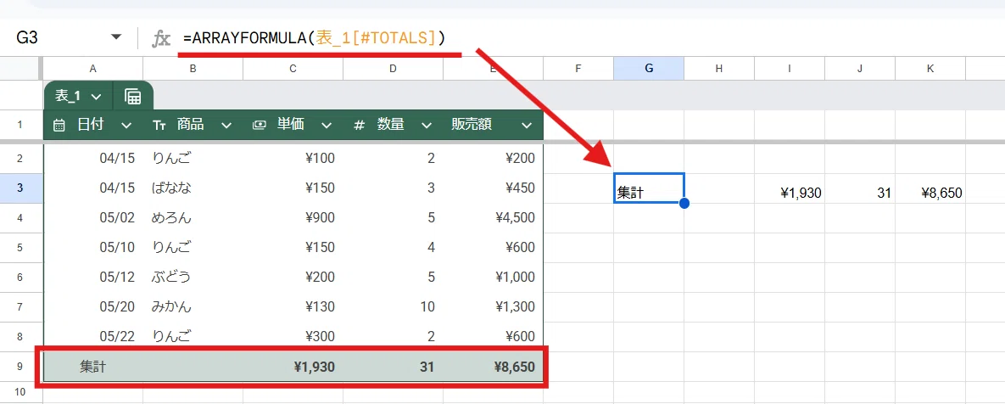Viewport: 1005px width, 404px height.
Task: Select row 7 header
Action: (x=20, y=307)
